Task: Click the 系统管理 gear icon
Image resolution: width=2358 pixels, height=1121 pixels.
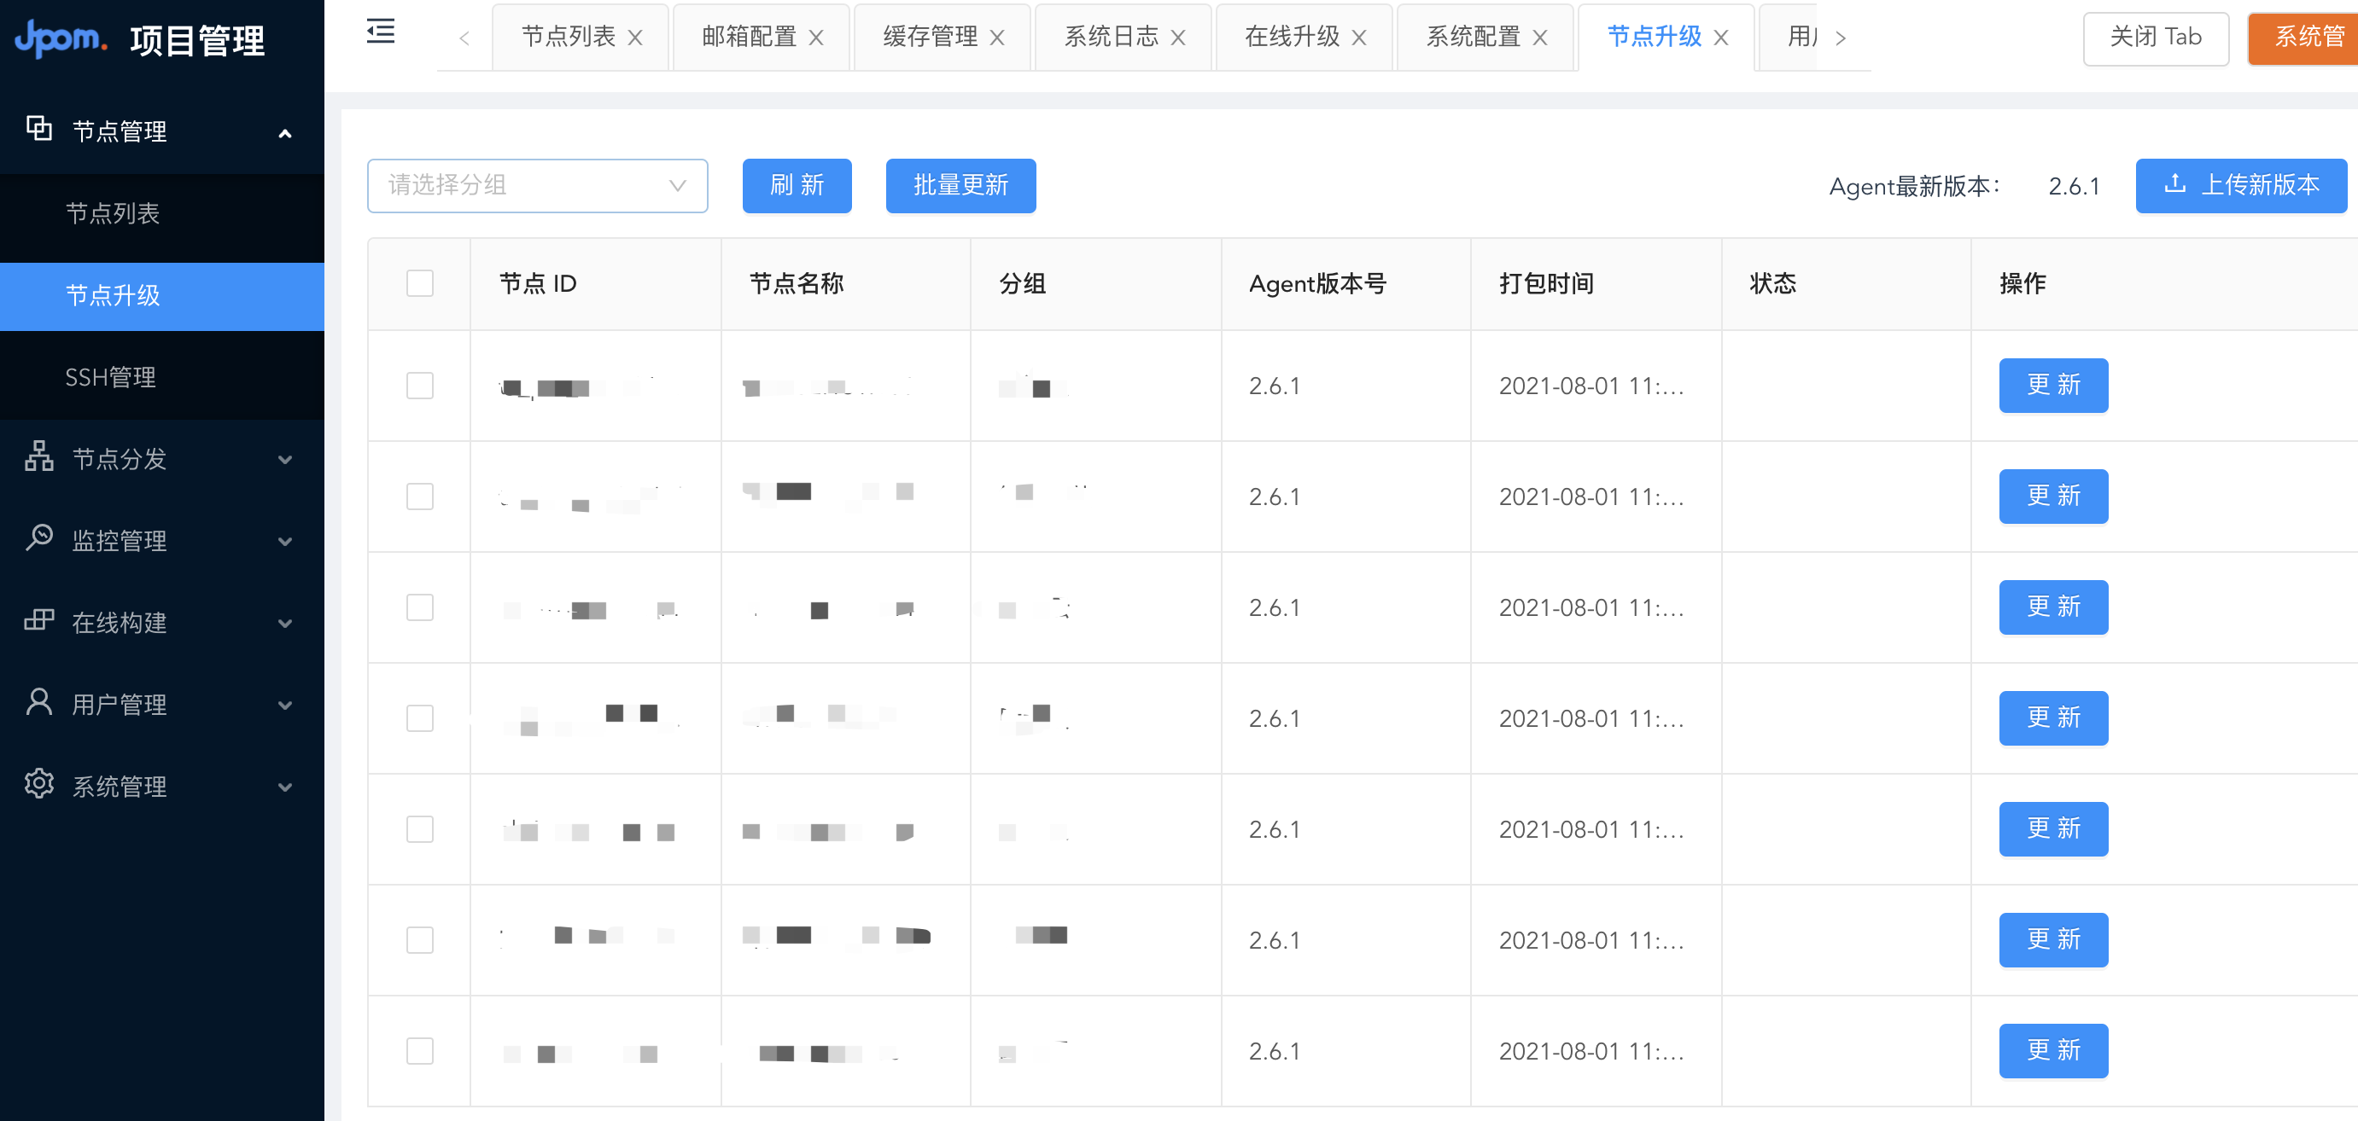Action: pos(38,784)
